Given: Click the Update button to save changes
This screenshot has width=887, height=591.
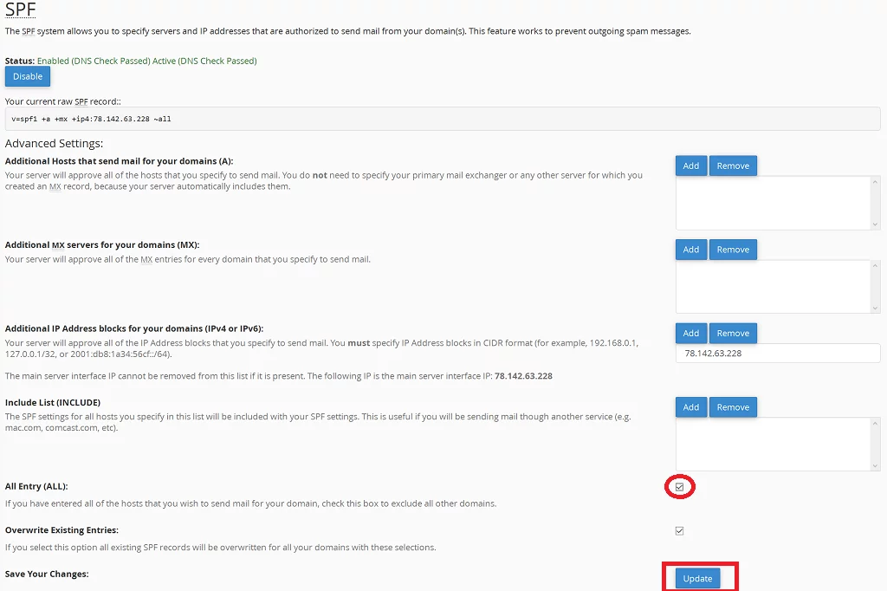Looking at the screenshot, I should pos(698,578).
